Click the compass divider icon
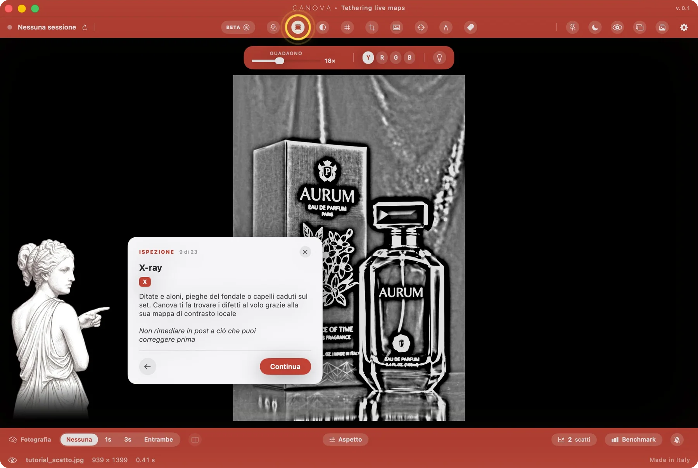The image size is (698, 468). pyautogui.click(x=446, y=27)
